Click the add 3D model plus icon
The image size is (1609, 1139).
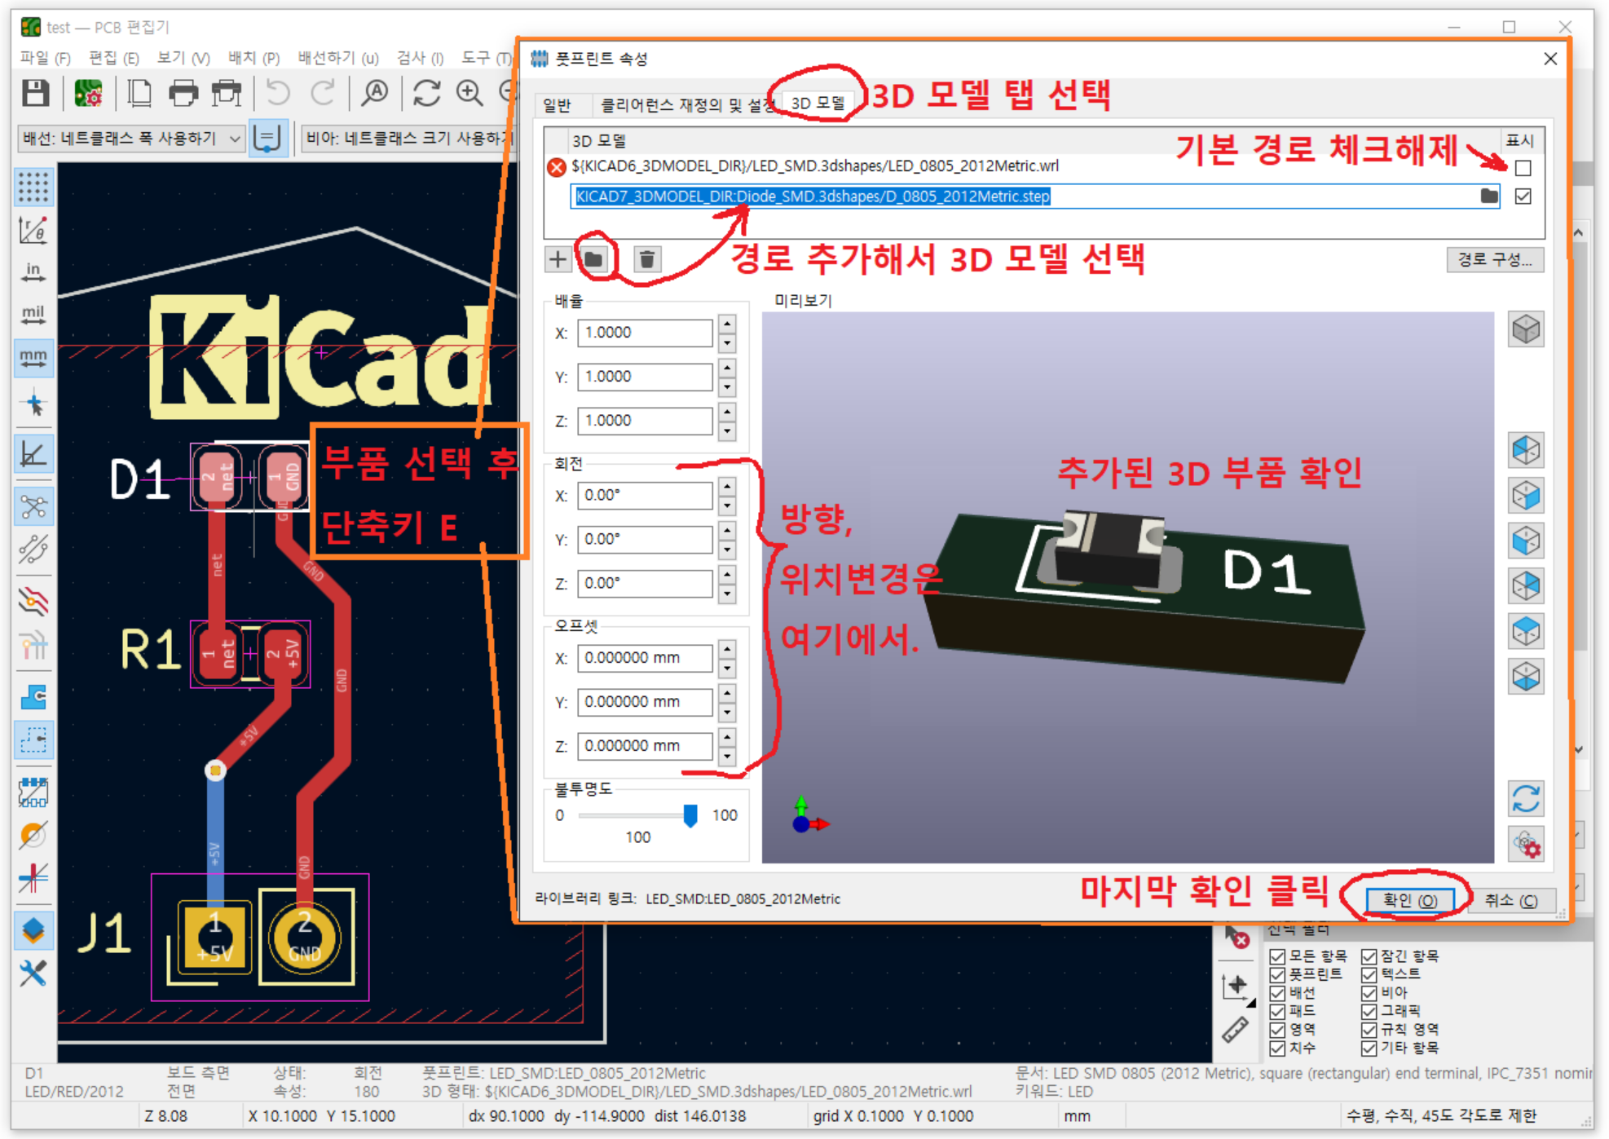click(x=558, y=259)
